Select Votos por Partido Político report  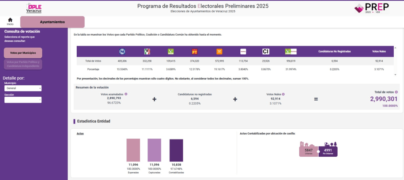[x=23, y=64]
